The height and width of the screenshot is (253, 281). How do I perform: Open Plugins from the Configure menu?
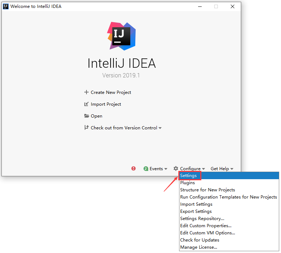pyautogui.click(x=230, y=183)
